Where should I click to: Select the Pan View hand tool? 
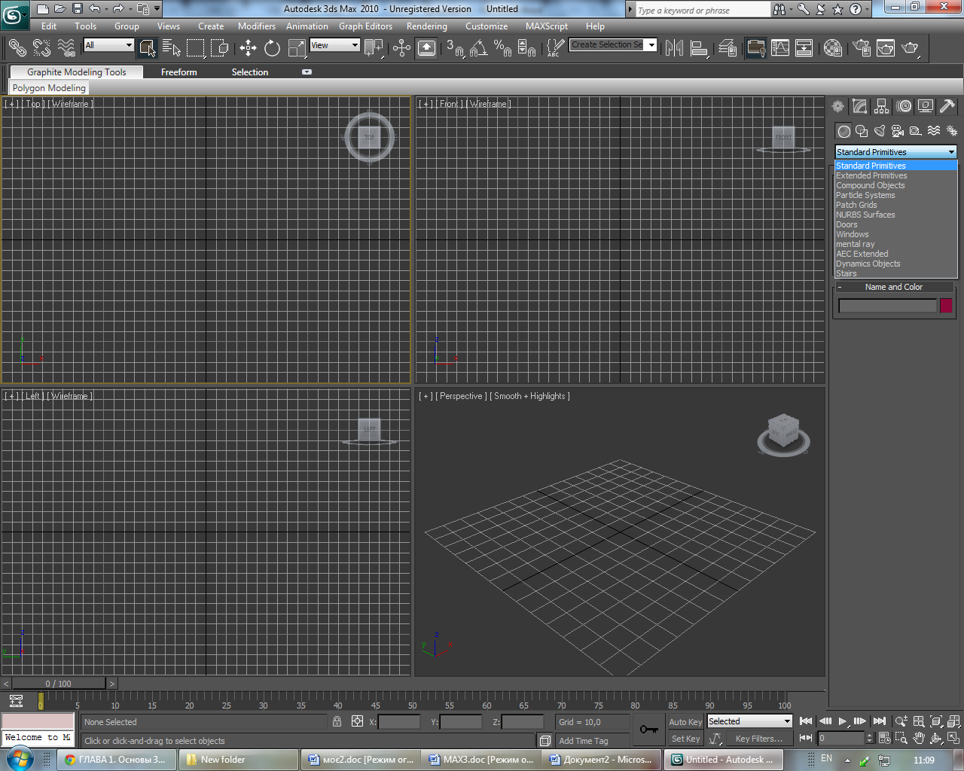click(919, 739)
